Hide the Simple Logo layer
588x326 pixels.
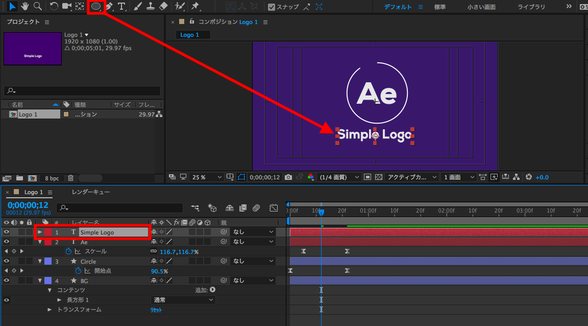pos(6,232)
